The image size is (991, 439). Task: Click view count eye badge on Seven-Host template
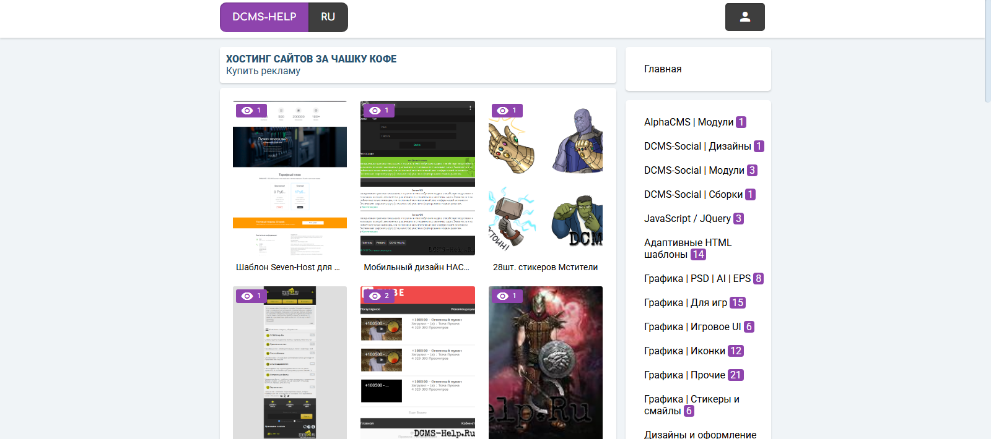(x=251, y=111)
